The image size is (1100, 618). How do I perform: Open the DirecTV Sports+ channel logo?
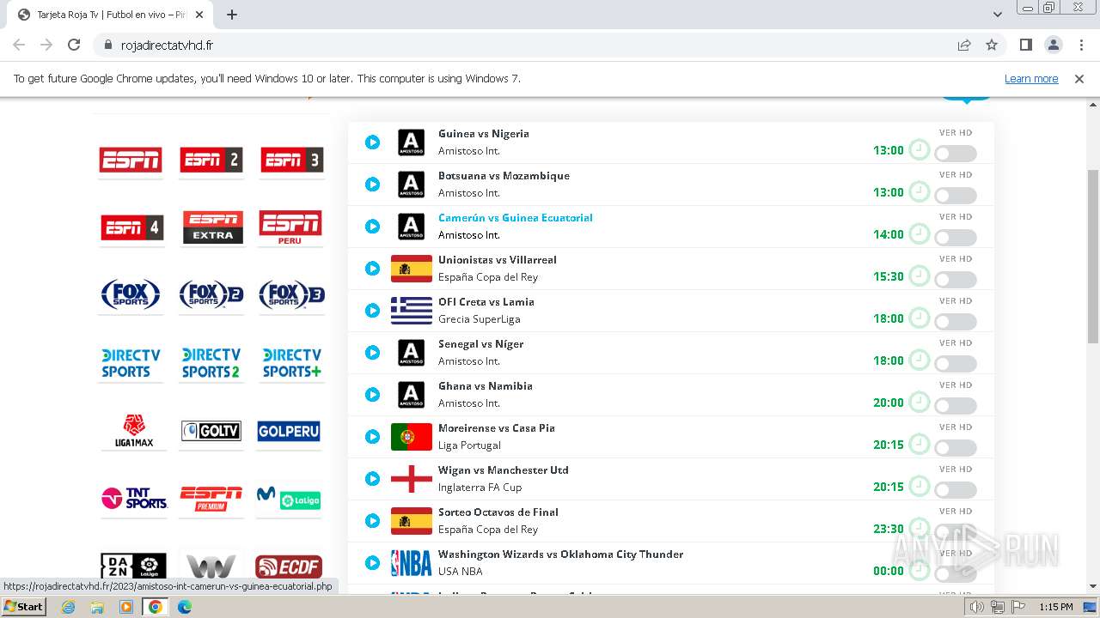coord(292,363)
